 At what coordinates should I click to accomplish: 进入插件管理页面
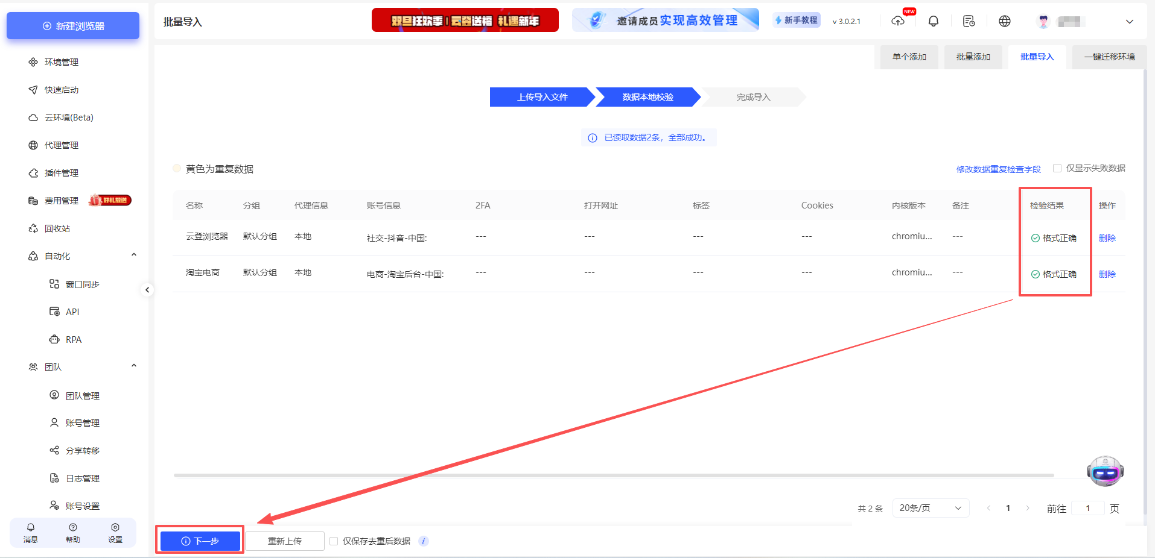[62, 172]
